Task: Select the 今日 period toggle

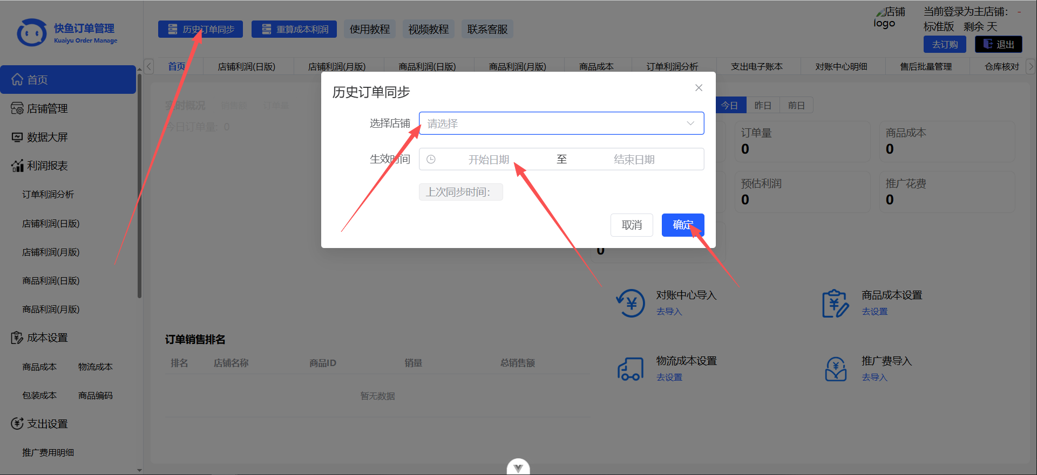Action: tap(730, 105)
